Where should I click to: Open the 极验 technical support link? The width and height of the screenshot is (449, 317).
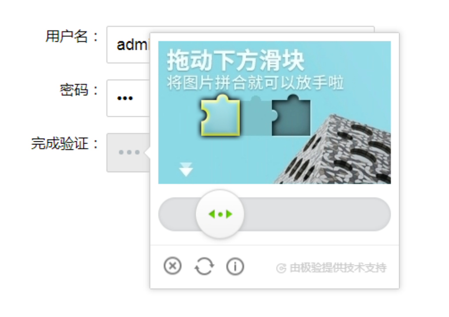coord(331,268)
